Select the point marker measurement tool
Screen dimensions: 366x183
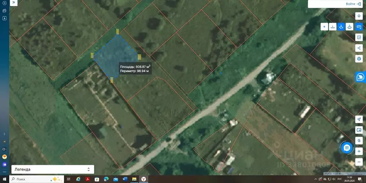tap(324, 27)
